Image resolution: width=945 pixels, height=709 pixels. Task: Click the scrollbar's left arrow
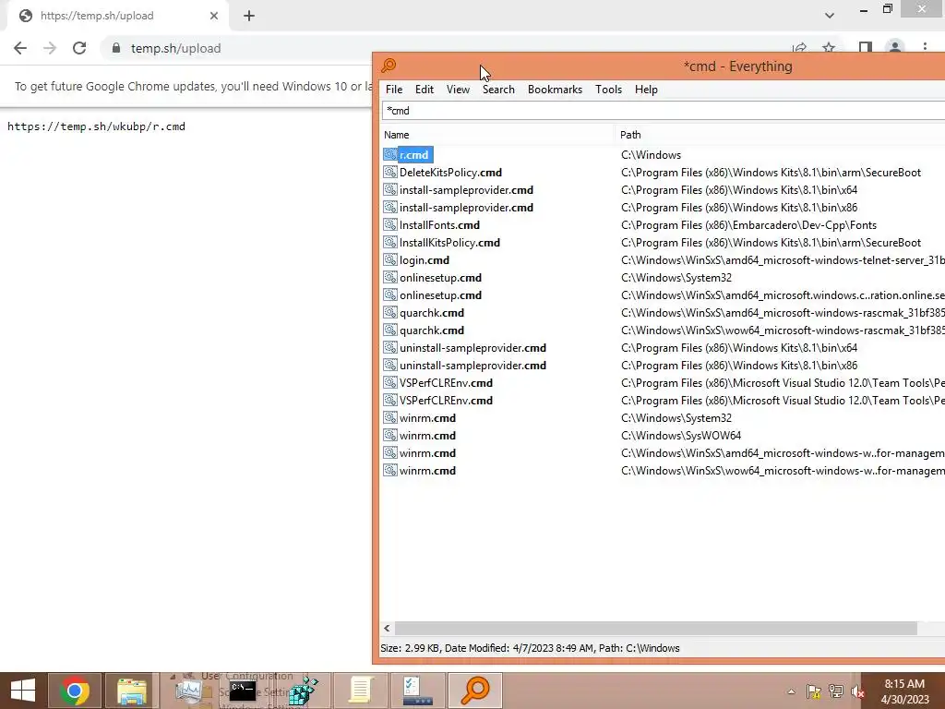[387, 628]
